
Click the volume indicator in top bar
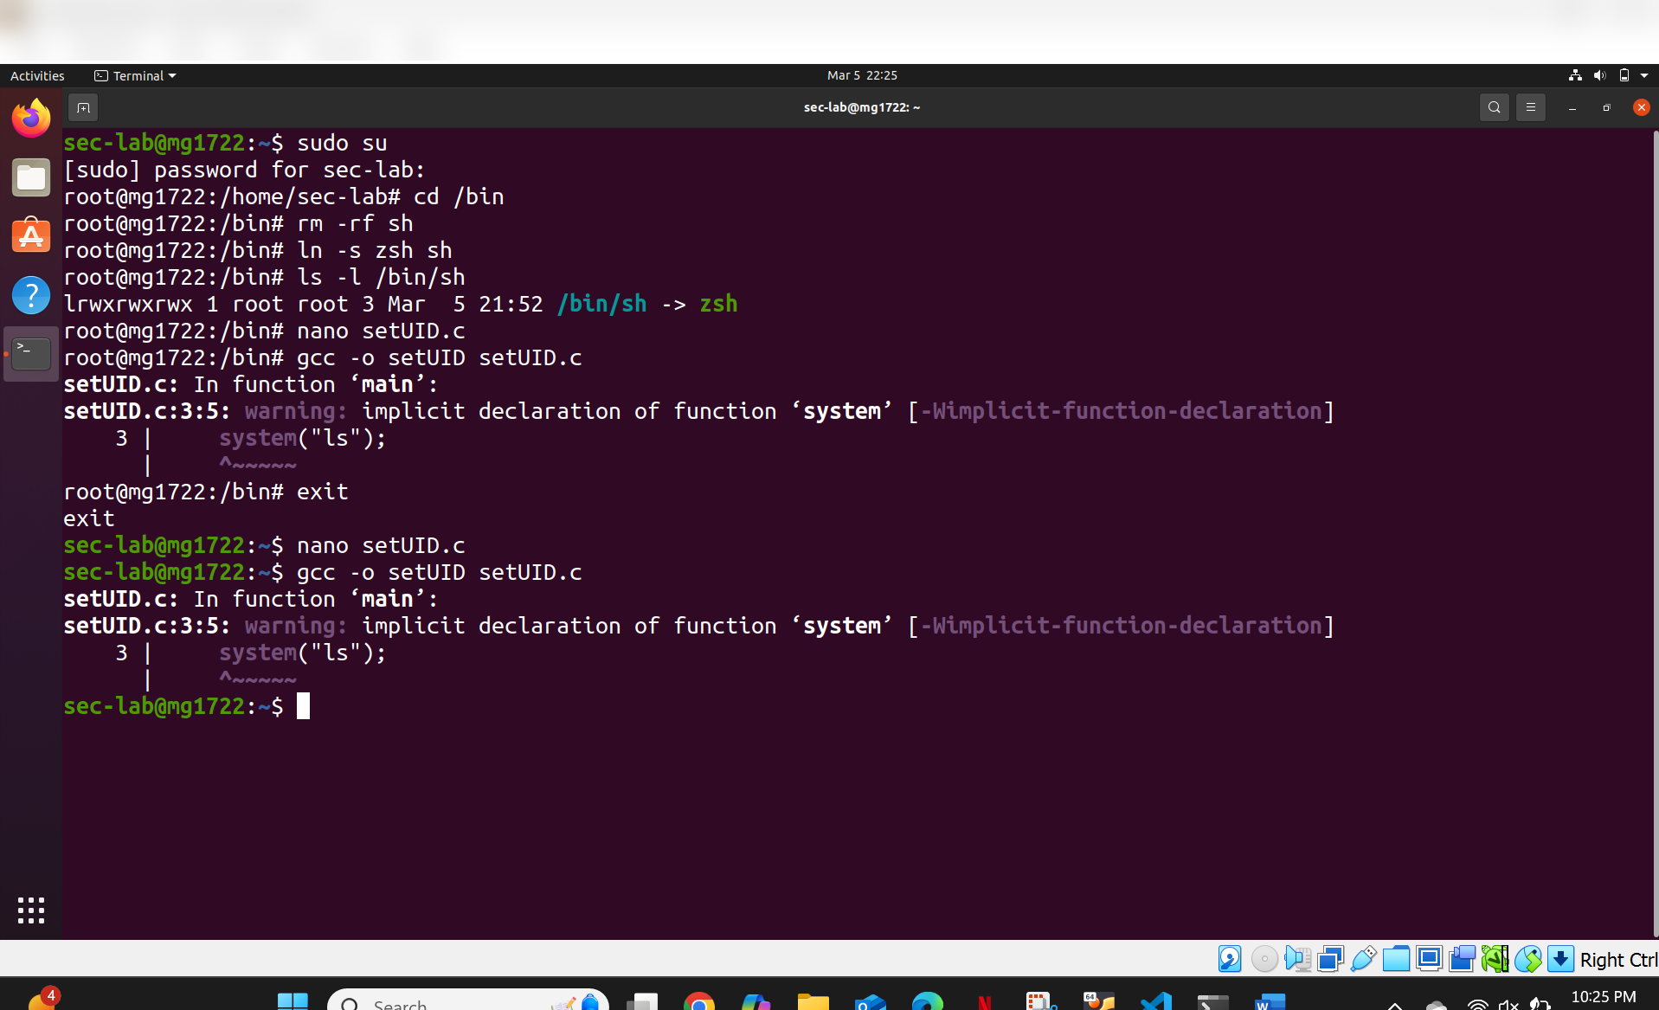(x=1599, y=75)
